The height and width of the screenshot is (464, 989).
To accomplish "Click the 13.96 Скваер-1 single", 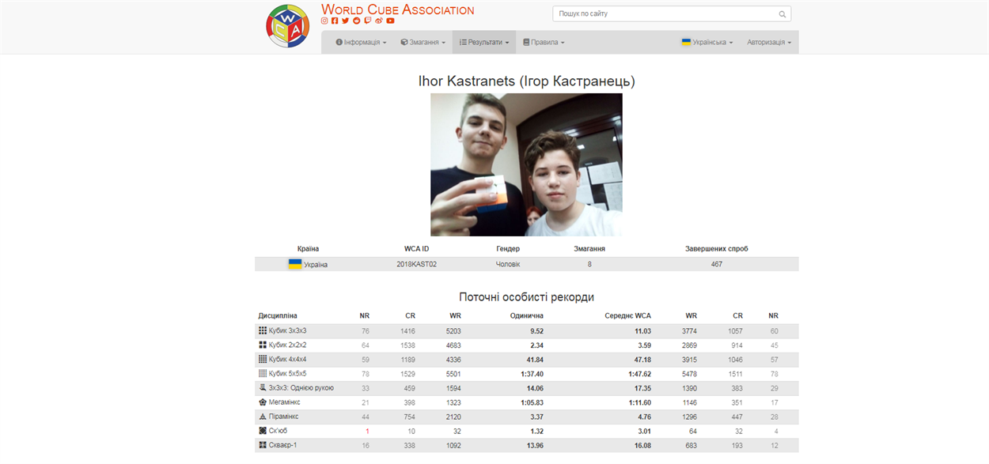I will coord(534,446).
